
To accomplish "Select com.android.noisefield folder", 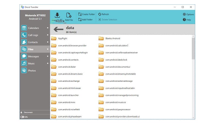I will tap(65, 109).
